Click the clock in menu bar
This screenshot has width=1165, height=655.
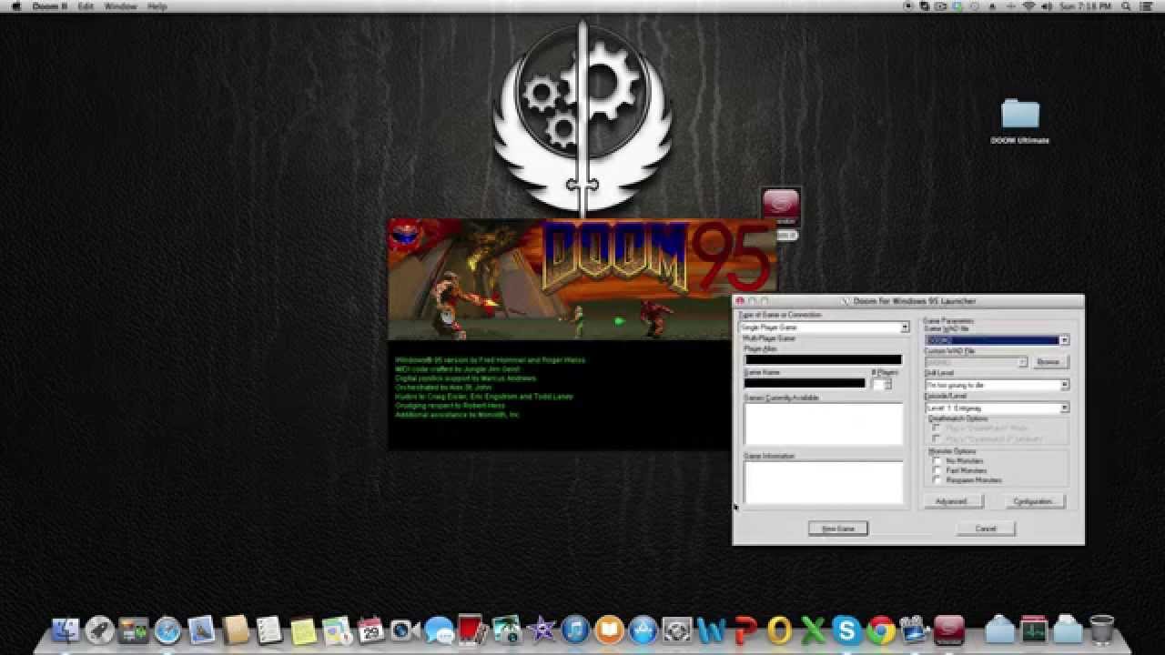pos(1086,6)
